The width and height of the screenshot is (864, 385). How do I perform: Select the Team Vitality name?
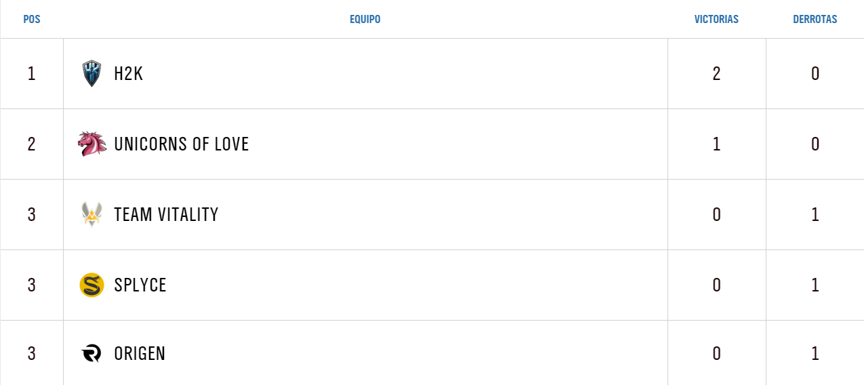click(x=166, y=214)
